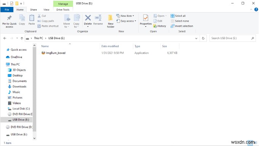Viewport: 259px width, 146px height.
Task: Open the Videos folder
Action: 14,103
